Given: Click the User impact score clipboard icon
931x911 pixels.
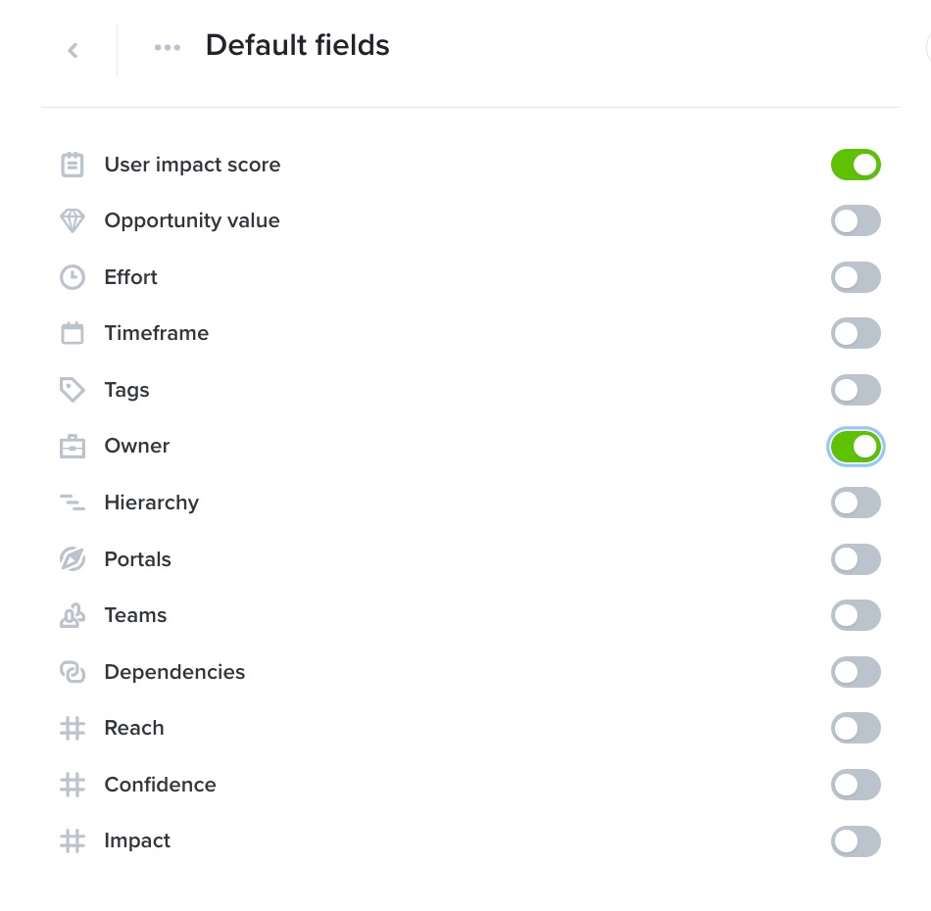Looking at the screenshot, I should [73, 165].
